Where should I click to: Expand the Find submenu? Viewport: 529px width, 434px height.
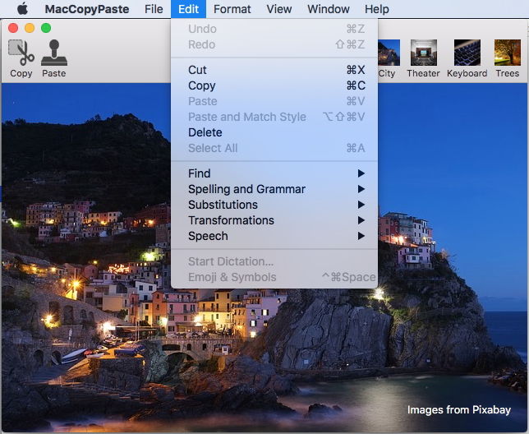click(274, 173)
